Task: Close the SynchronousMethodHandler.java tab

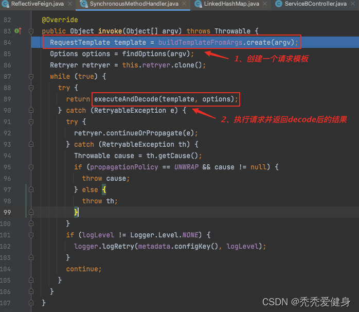Action: (x=184, y=4)
